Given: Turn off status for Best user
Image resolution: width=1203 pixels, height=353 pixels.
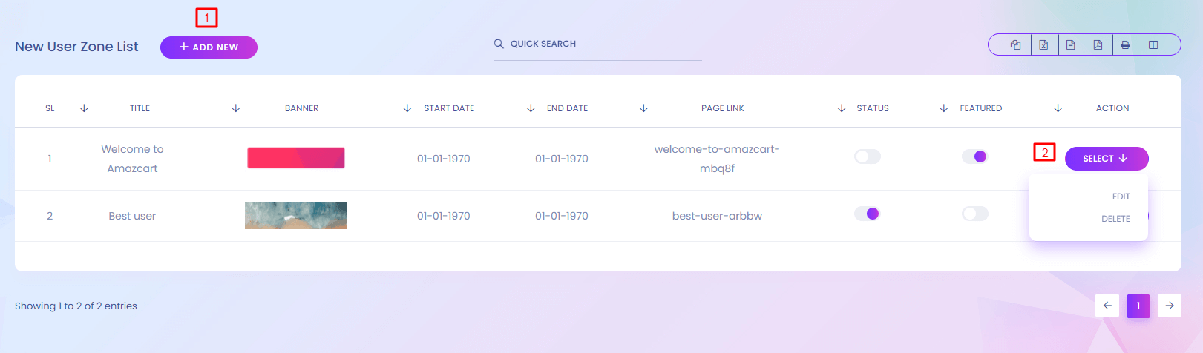Looking at the screenshot, I should tap(867, 214).
